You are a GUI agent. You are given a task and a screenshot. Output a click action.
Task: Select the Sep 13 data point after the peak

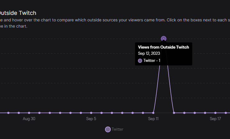pyautogui.click(x=174, y=113)
